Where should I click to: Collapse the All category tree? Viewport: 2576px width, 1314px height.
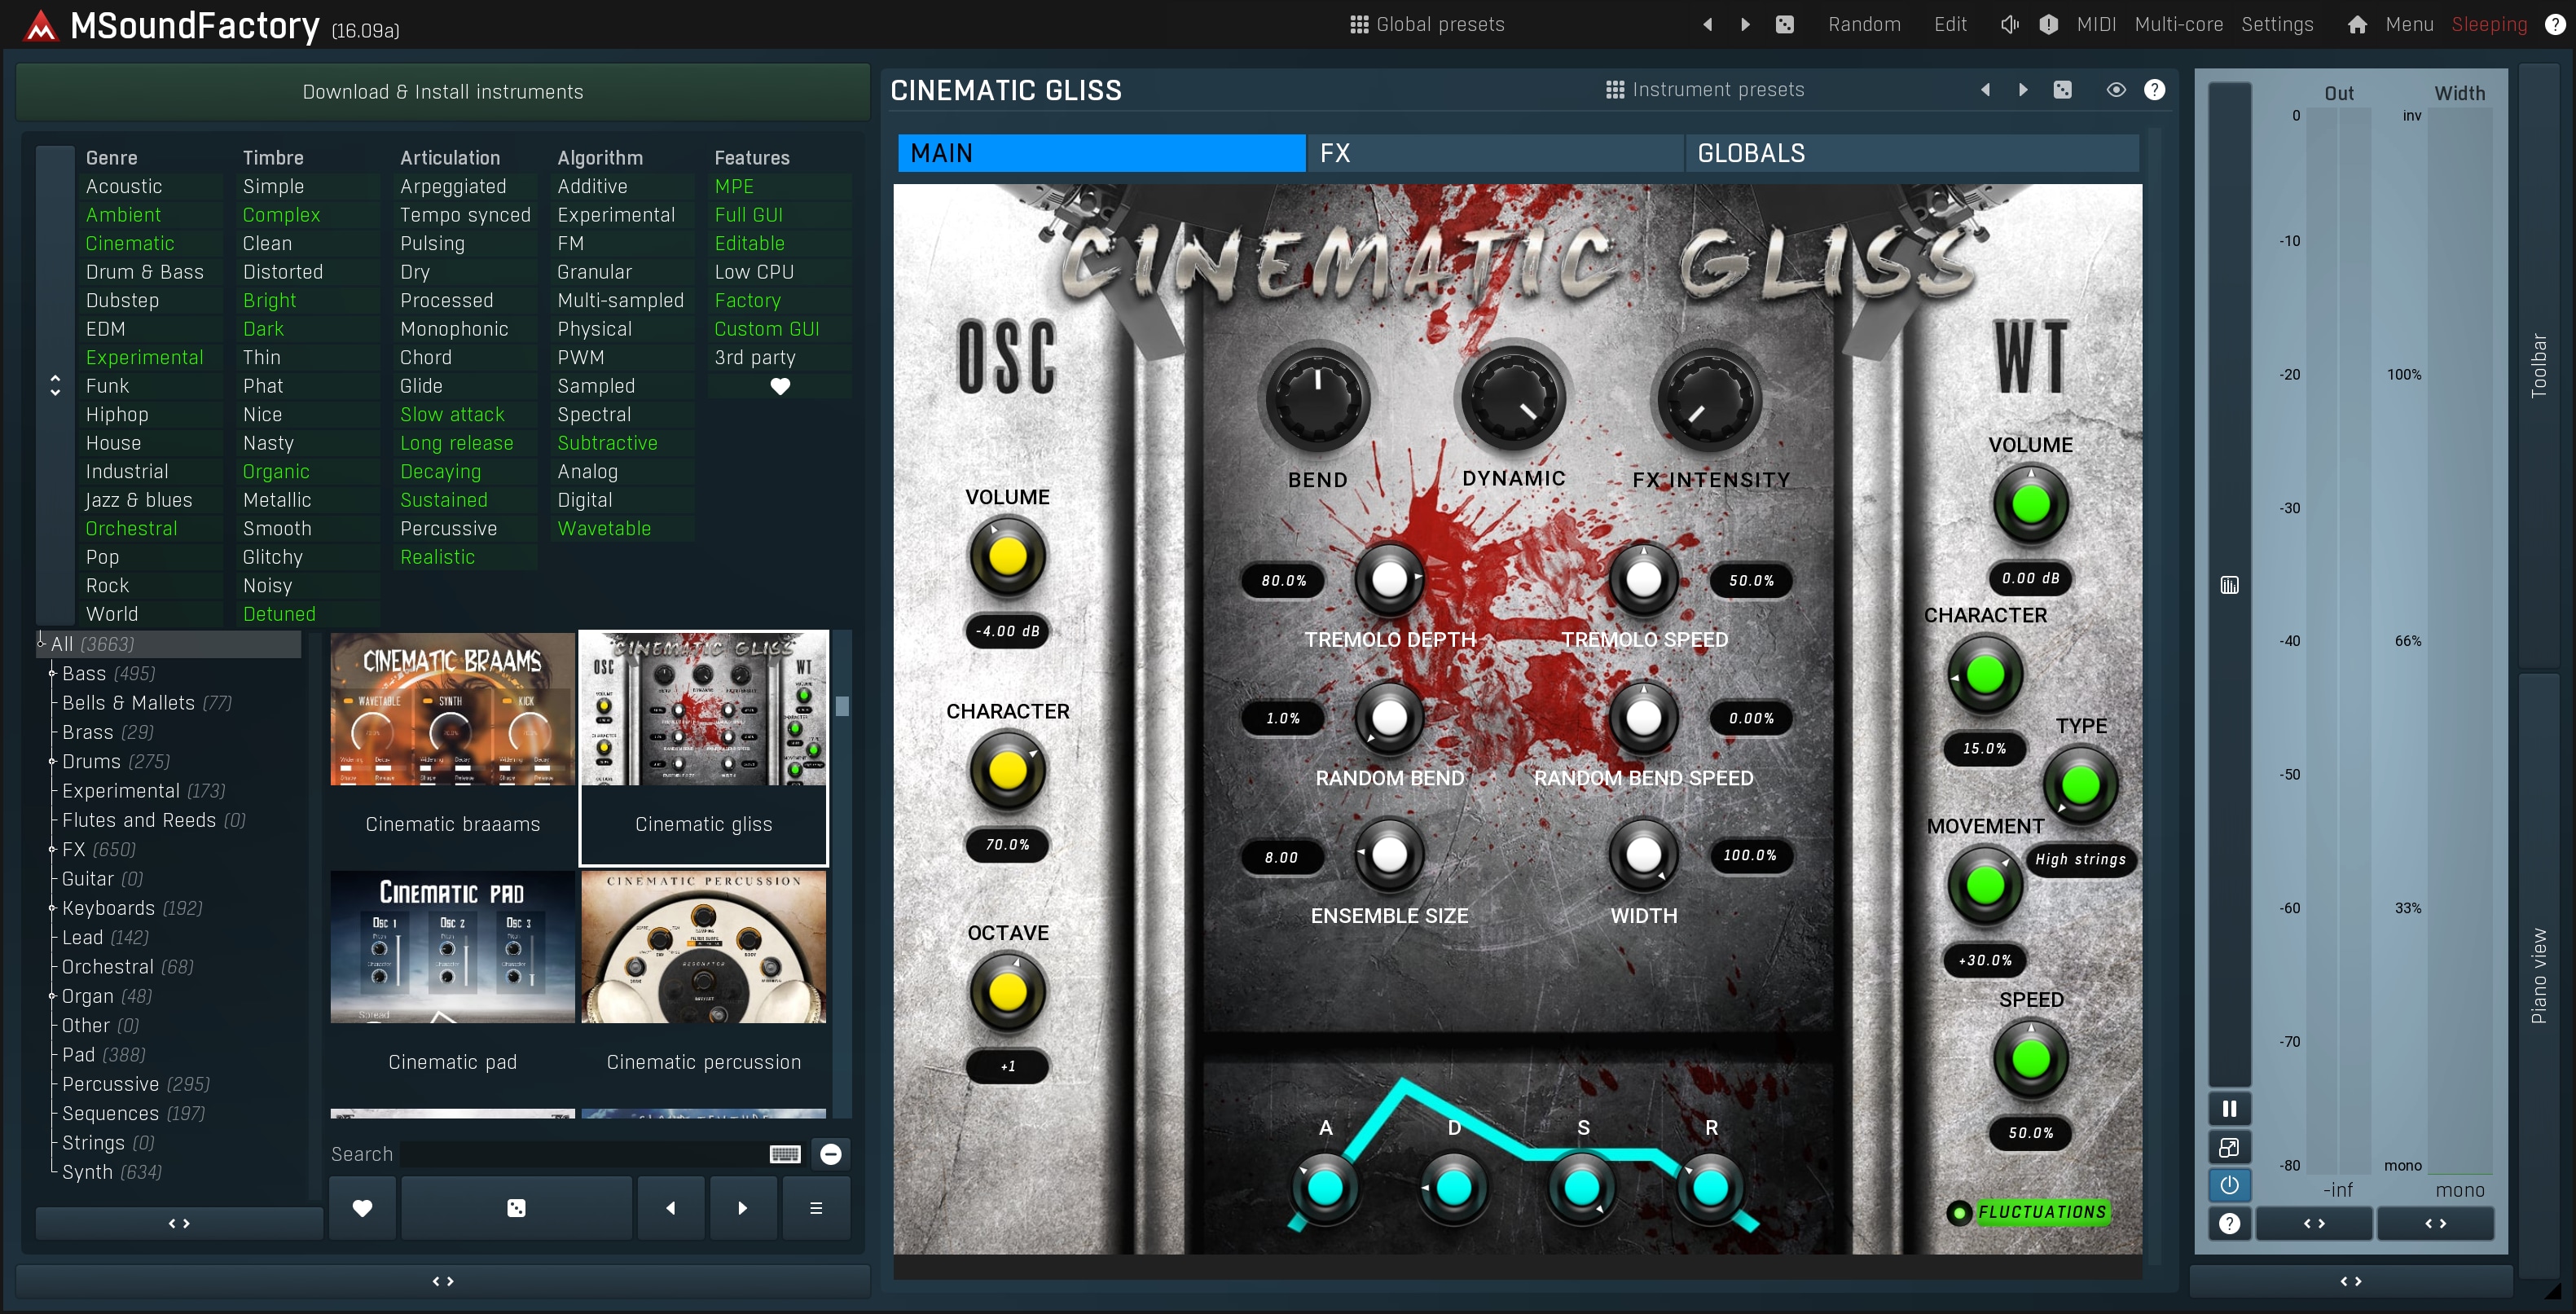[x=41, y=644]
